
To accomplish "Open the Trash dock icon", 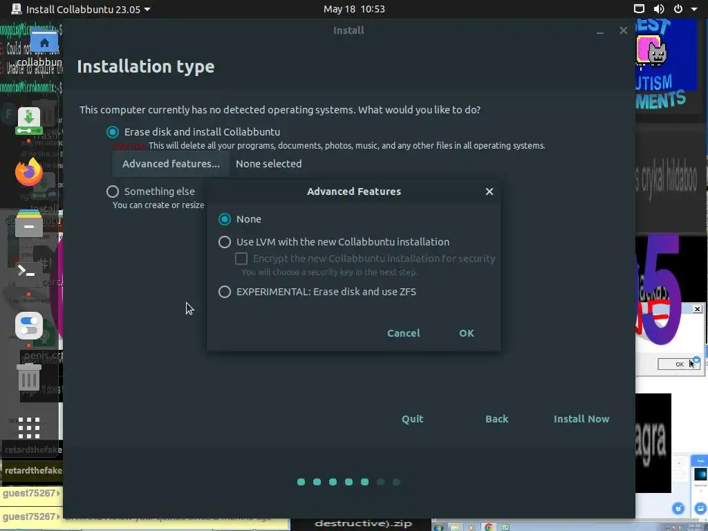I will click(29, 378).
